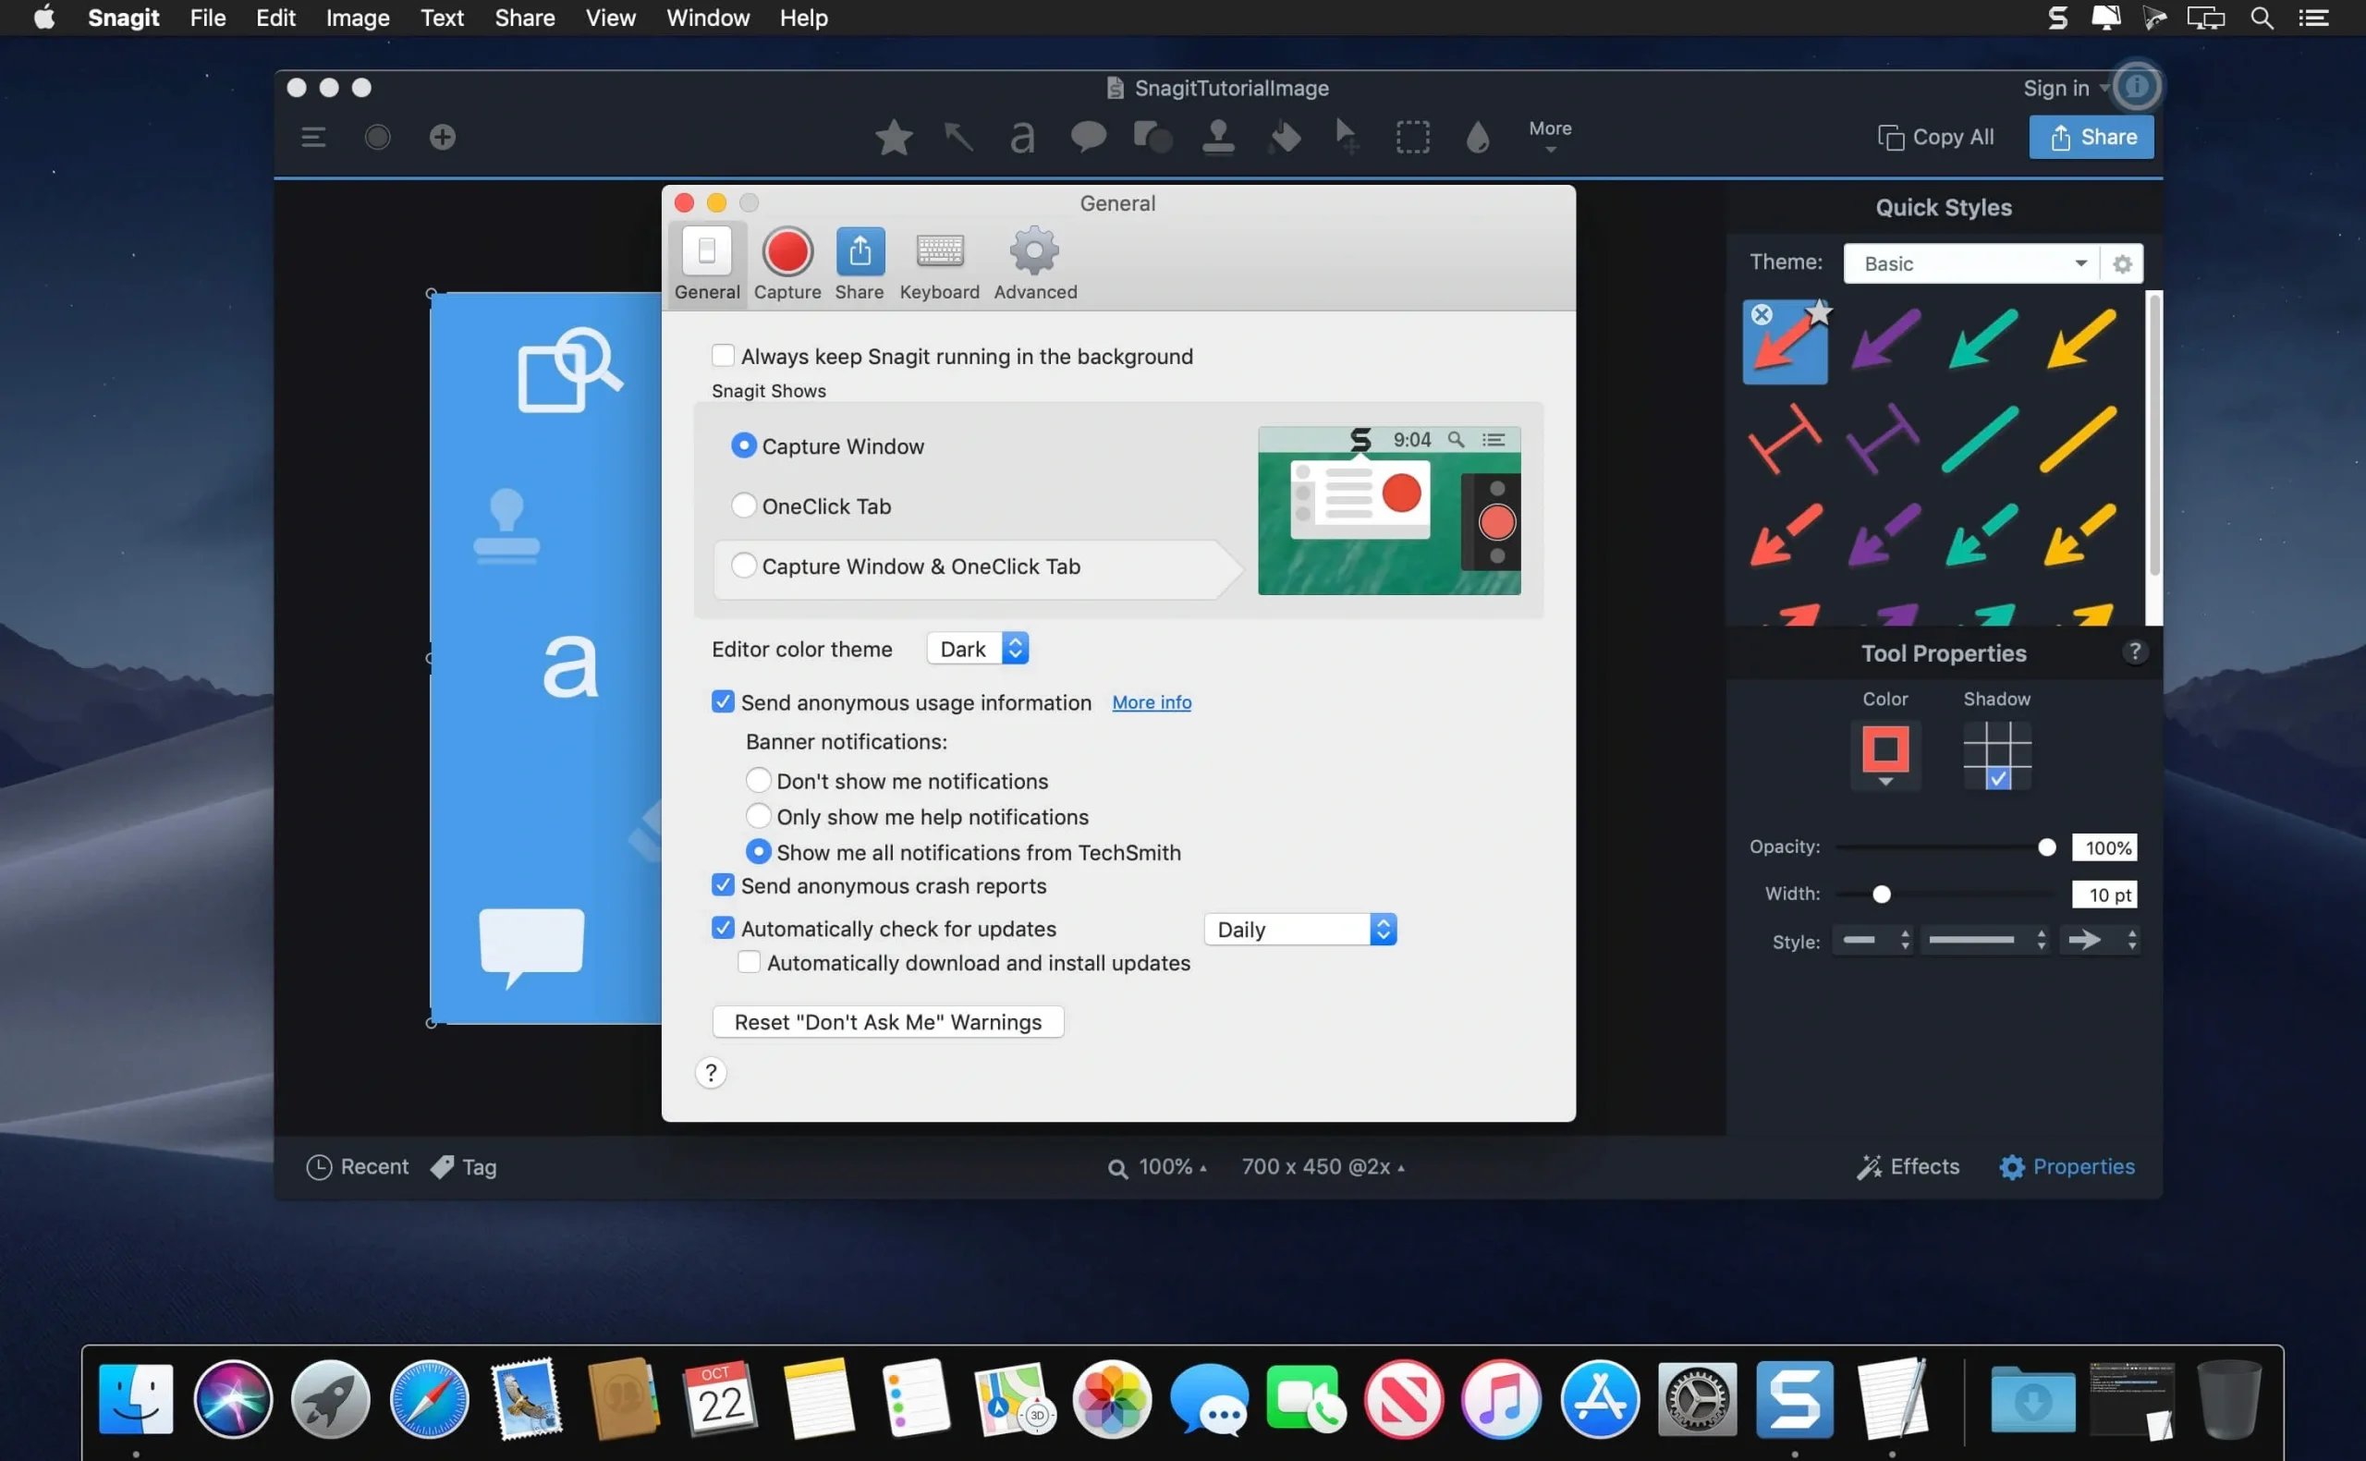The image size is (2366, 1461).
Task: Remove the selected red arrow quick style
Action: (1762, 314)
